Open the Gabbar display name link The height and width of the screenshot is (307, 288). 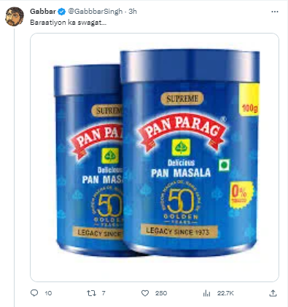[x=43, y=12]
